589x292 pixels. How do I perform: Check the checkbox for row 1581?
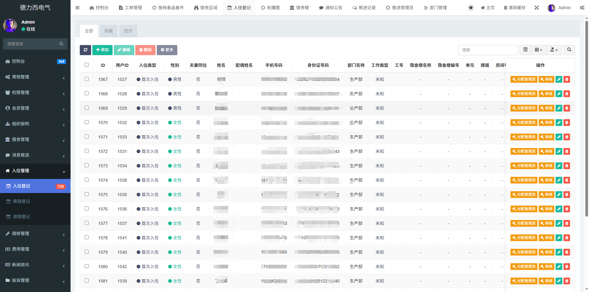(x=87, y=281)
